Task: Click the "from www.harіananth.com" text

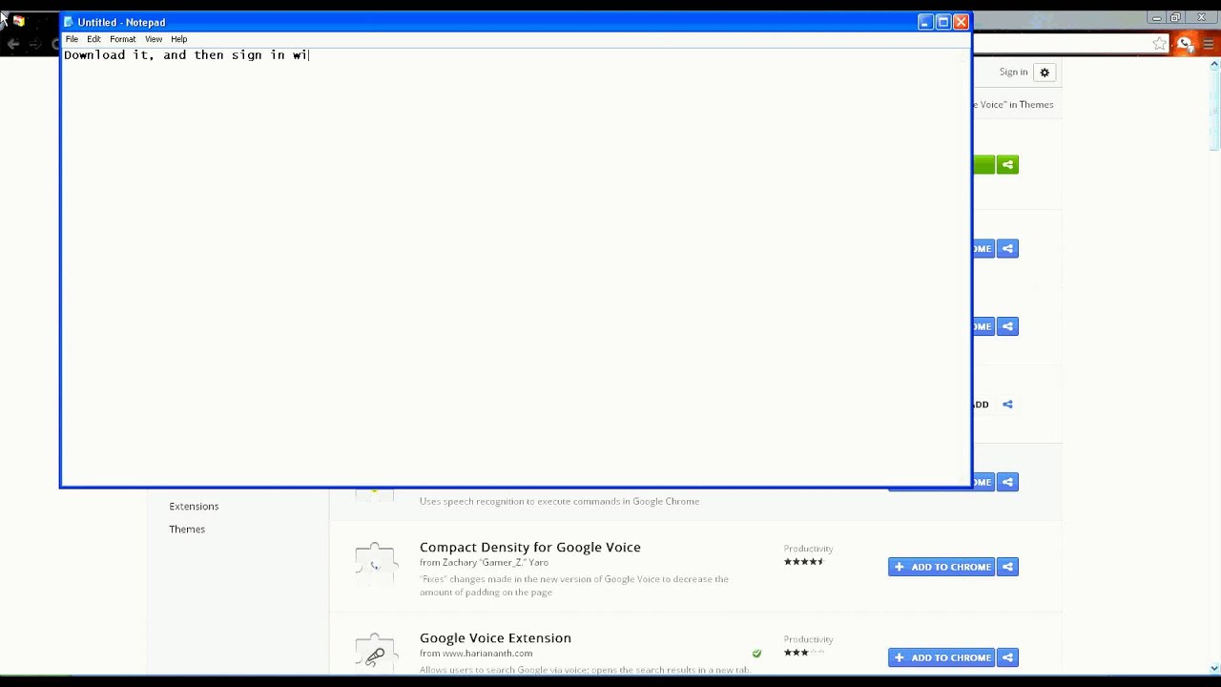Action: pyautogui.click(x=476, y=654)
